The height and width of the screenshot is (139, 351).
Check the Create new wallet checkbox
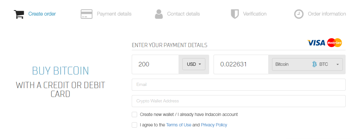(x=134, y=115)
